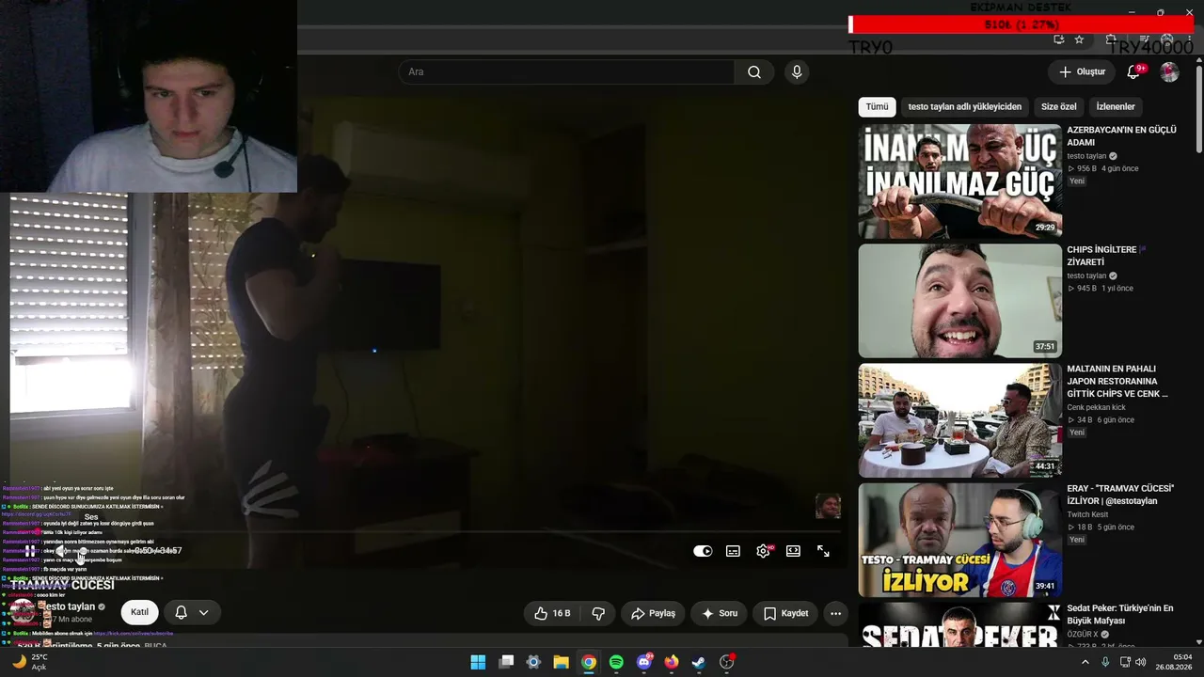
Task: Open the Windows Start menu
Action: (x=478, y=662)
